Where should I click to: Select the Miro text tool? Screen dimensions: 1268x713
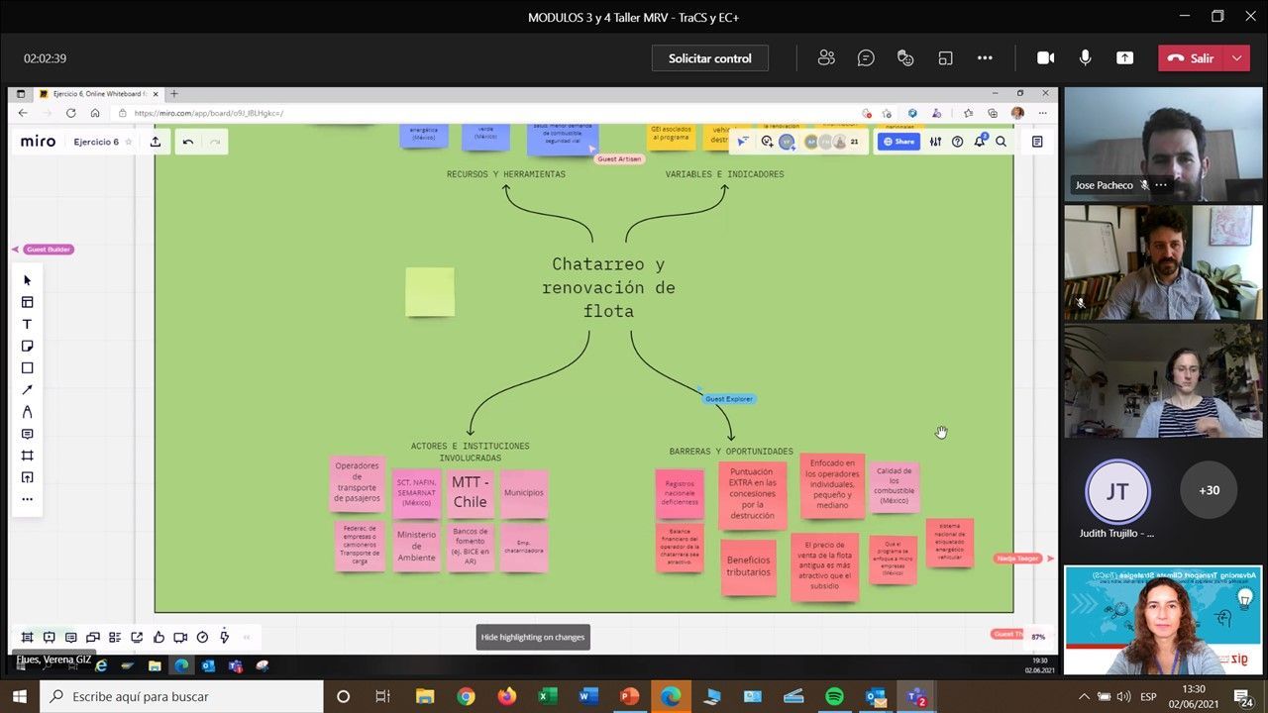(x=27, y=324)
